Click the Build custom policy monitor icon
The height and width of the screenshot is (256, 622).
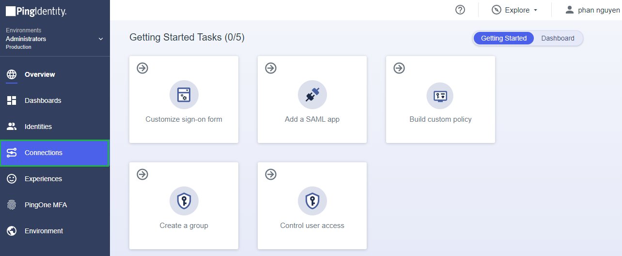point(440,95)
